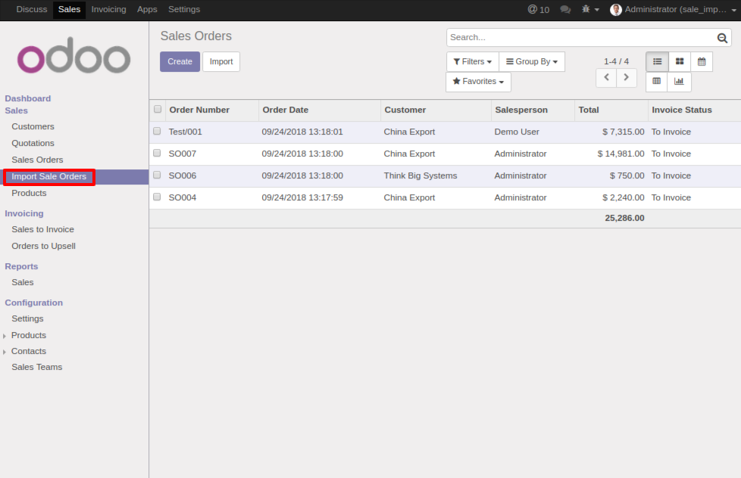Select the SO006 row checkbox

(158, 175)
